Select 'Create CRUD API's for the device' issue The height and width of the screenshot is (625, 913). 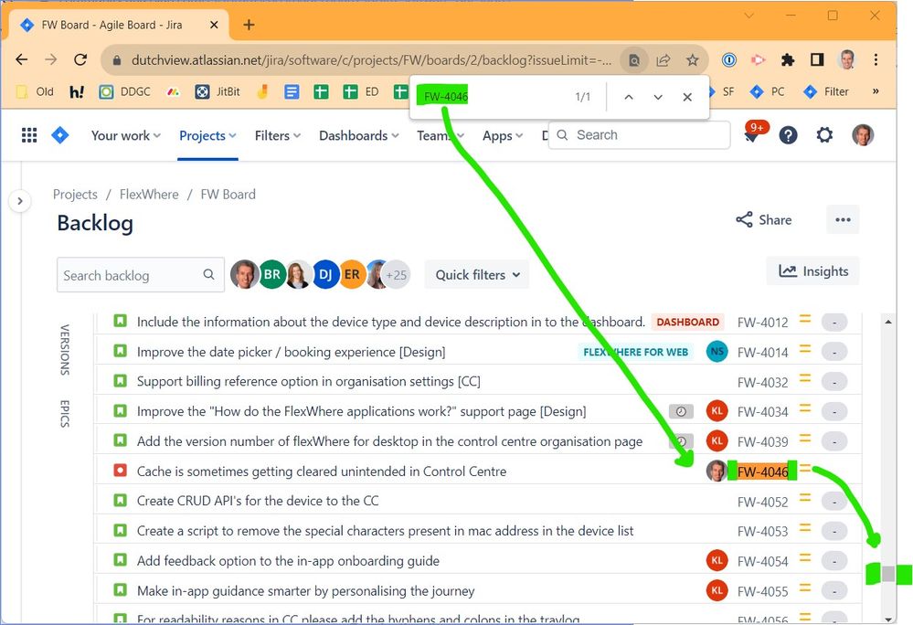(258, 501)
